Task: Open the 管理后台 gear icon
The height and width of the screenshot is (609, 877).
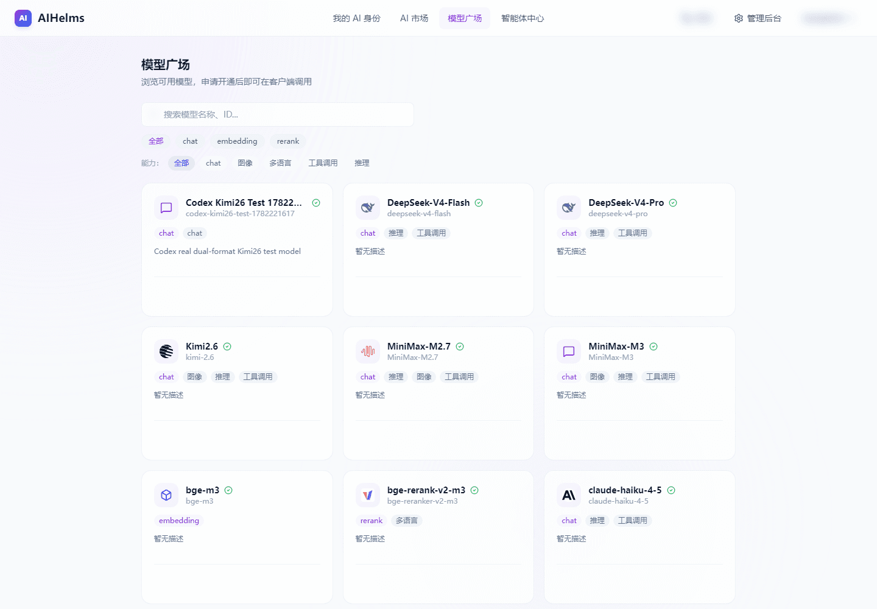Action: (x=739, y=18)
